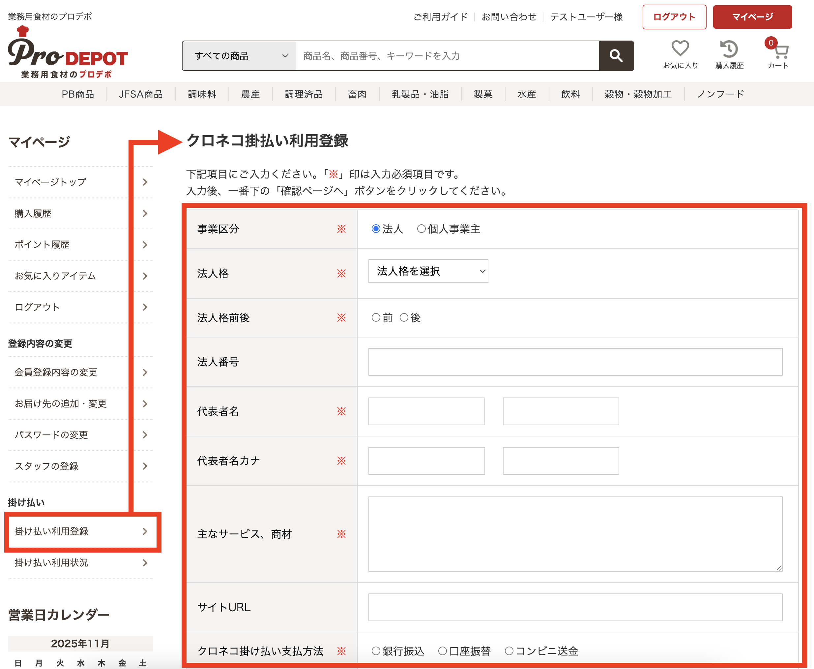814x669 pixels.
Task: Select the 調味料 category menu
Action: pyautogui.click(x=202, y=94)
